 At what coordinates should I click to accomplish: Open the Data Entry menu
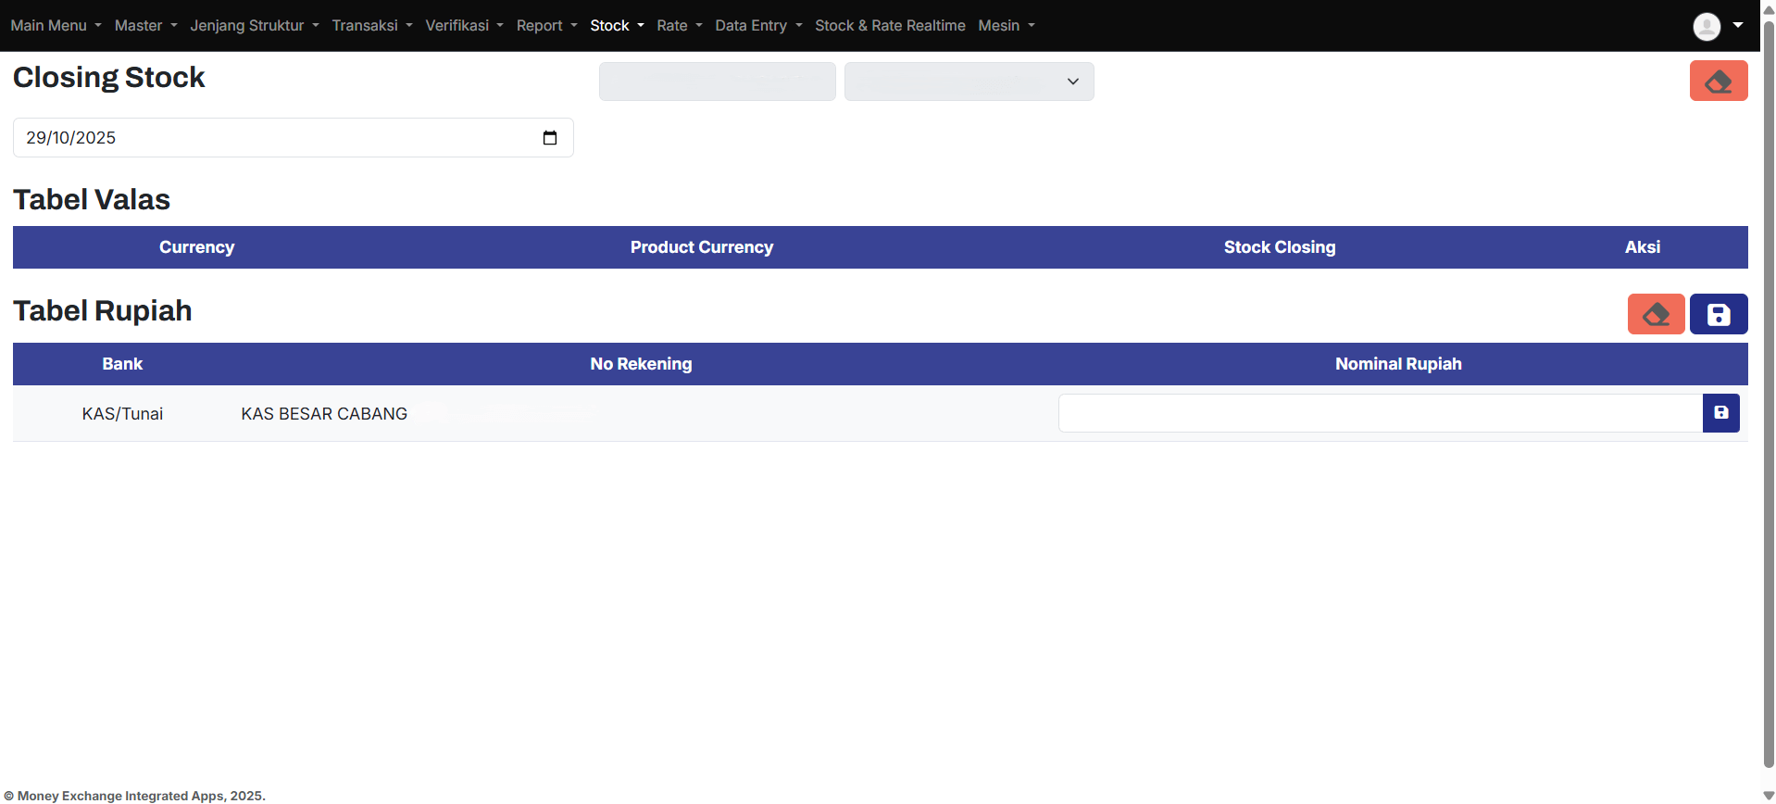tap(757, 26)
